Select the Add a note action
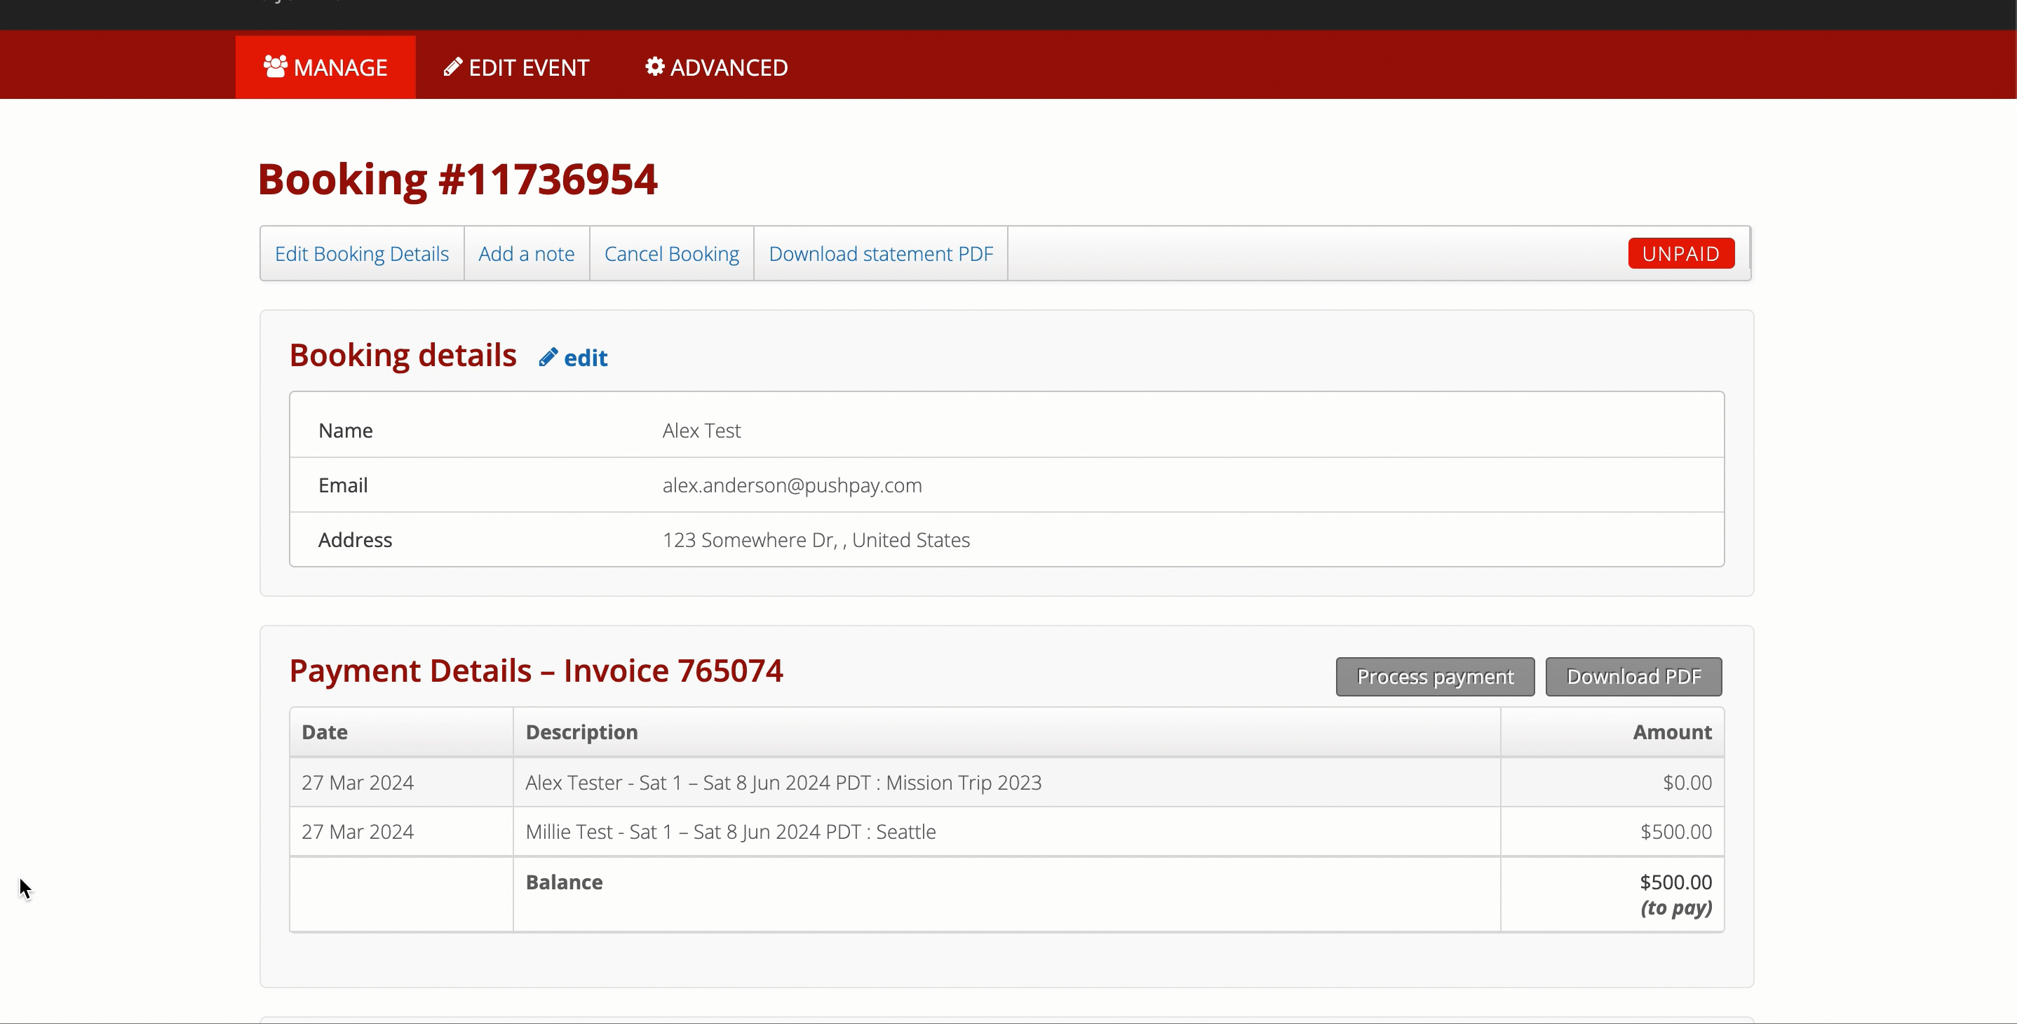The width and height of the screenshot is (2017, 1024). (x=526, y=254)
